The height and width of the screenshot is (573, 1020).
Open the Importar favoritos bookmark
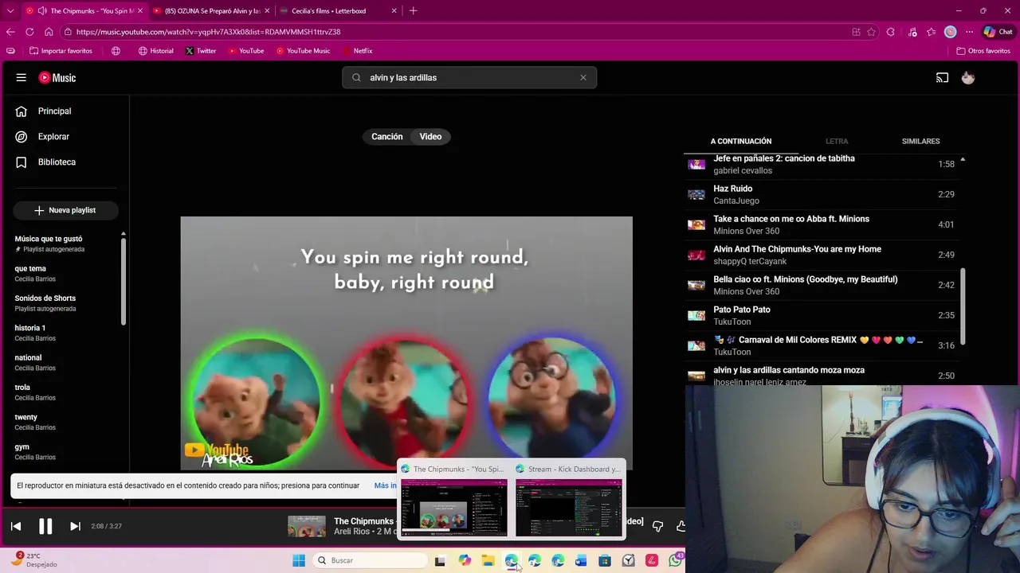pyautogui.click(x=61, y=51)
